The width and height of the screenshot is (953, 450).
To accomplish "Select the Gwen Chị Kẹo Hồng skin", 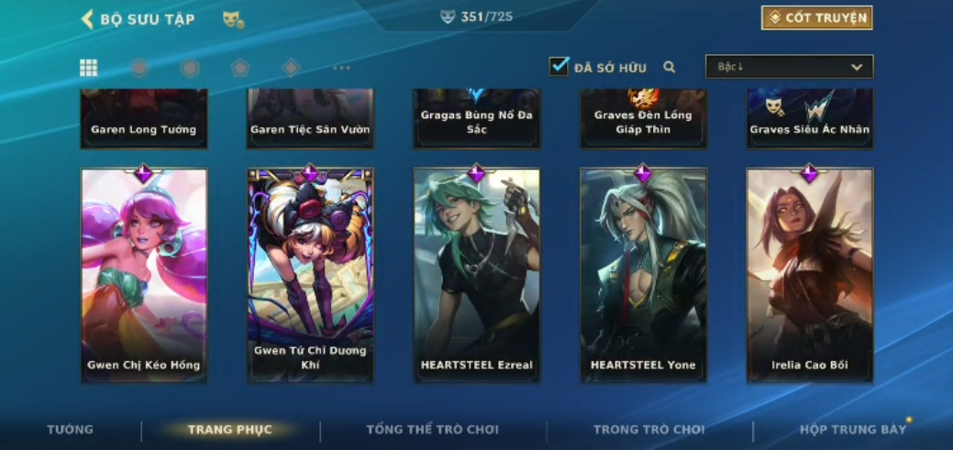I will pyautogui.click(x=144, y=275).
